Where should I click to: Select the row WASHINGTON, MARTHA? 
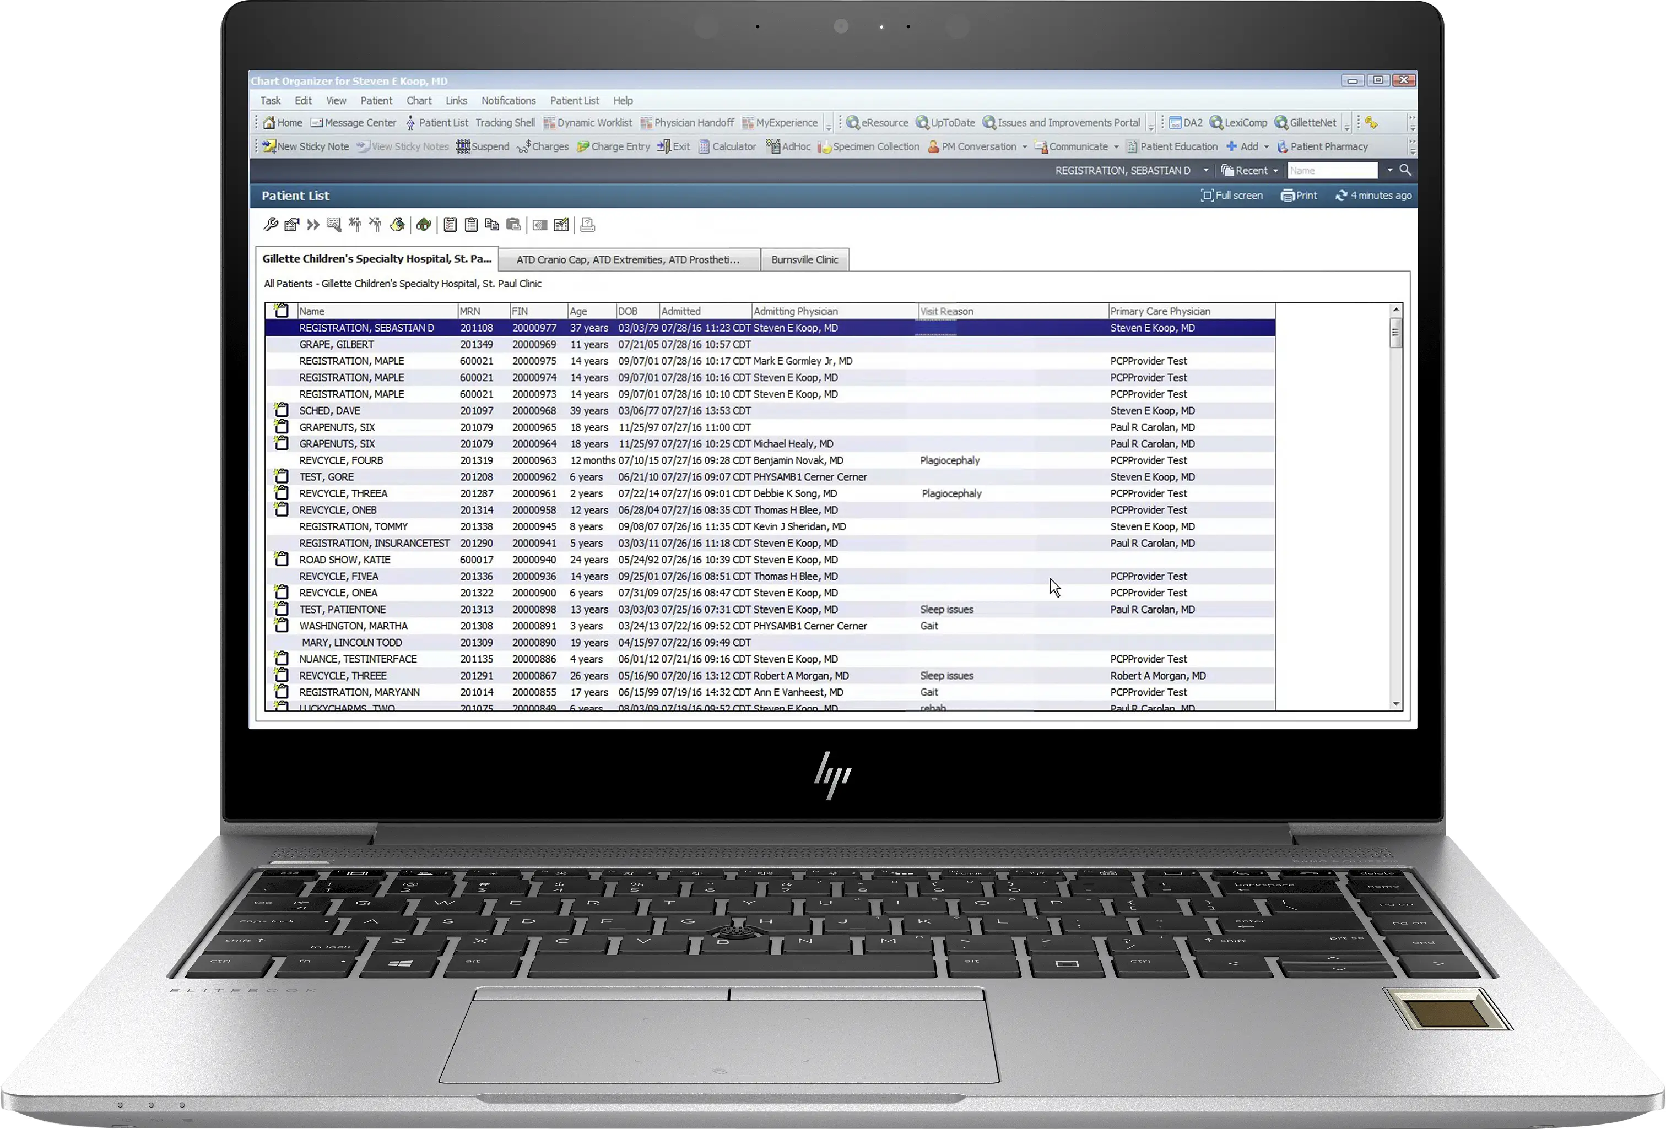pos(770,626)
